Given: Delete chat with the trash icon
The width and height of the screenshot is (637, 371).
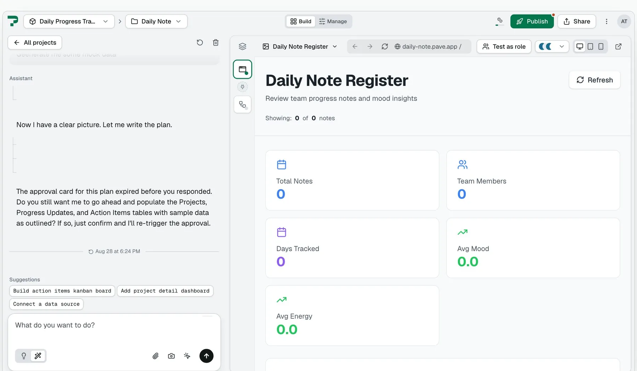Looking at the screenshot, I should coord(216,42).
